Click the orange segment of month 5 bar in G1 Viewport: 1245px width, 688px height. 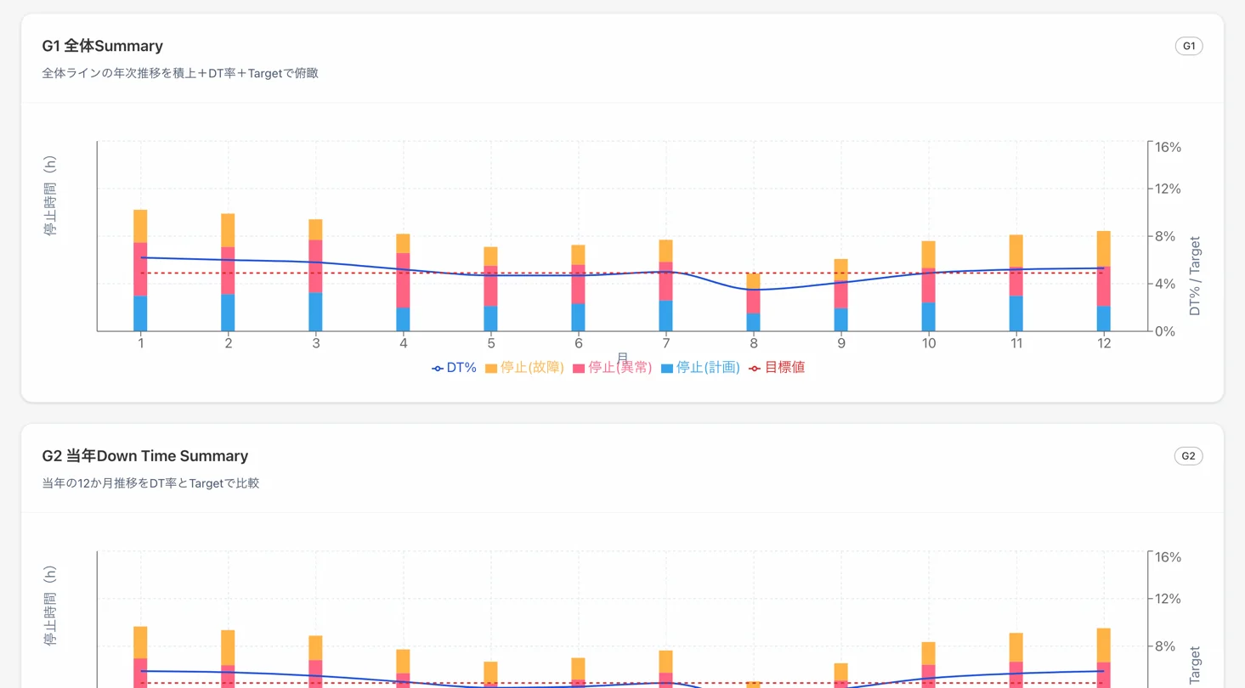[x=490, y=257]
